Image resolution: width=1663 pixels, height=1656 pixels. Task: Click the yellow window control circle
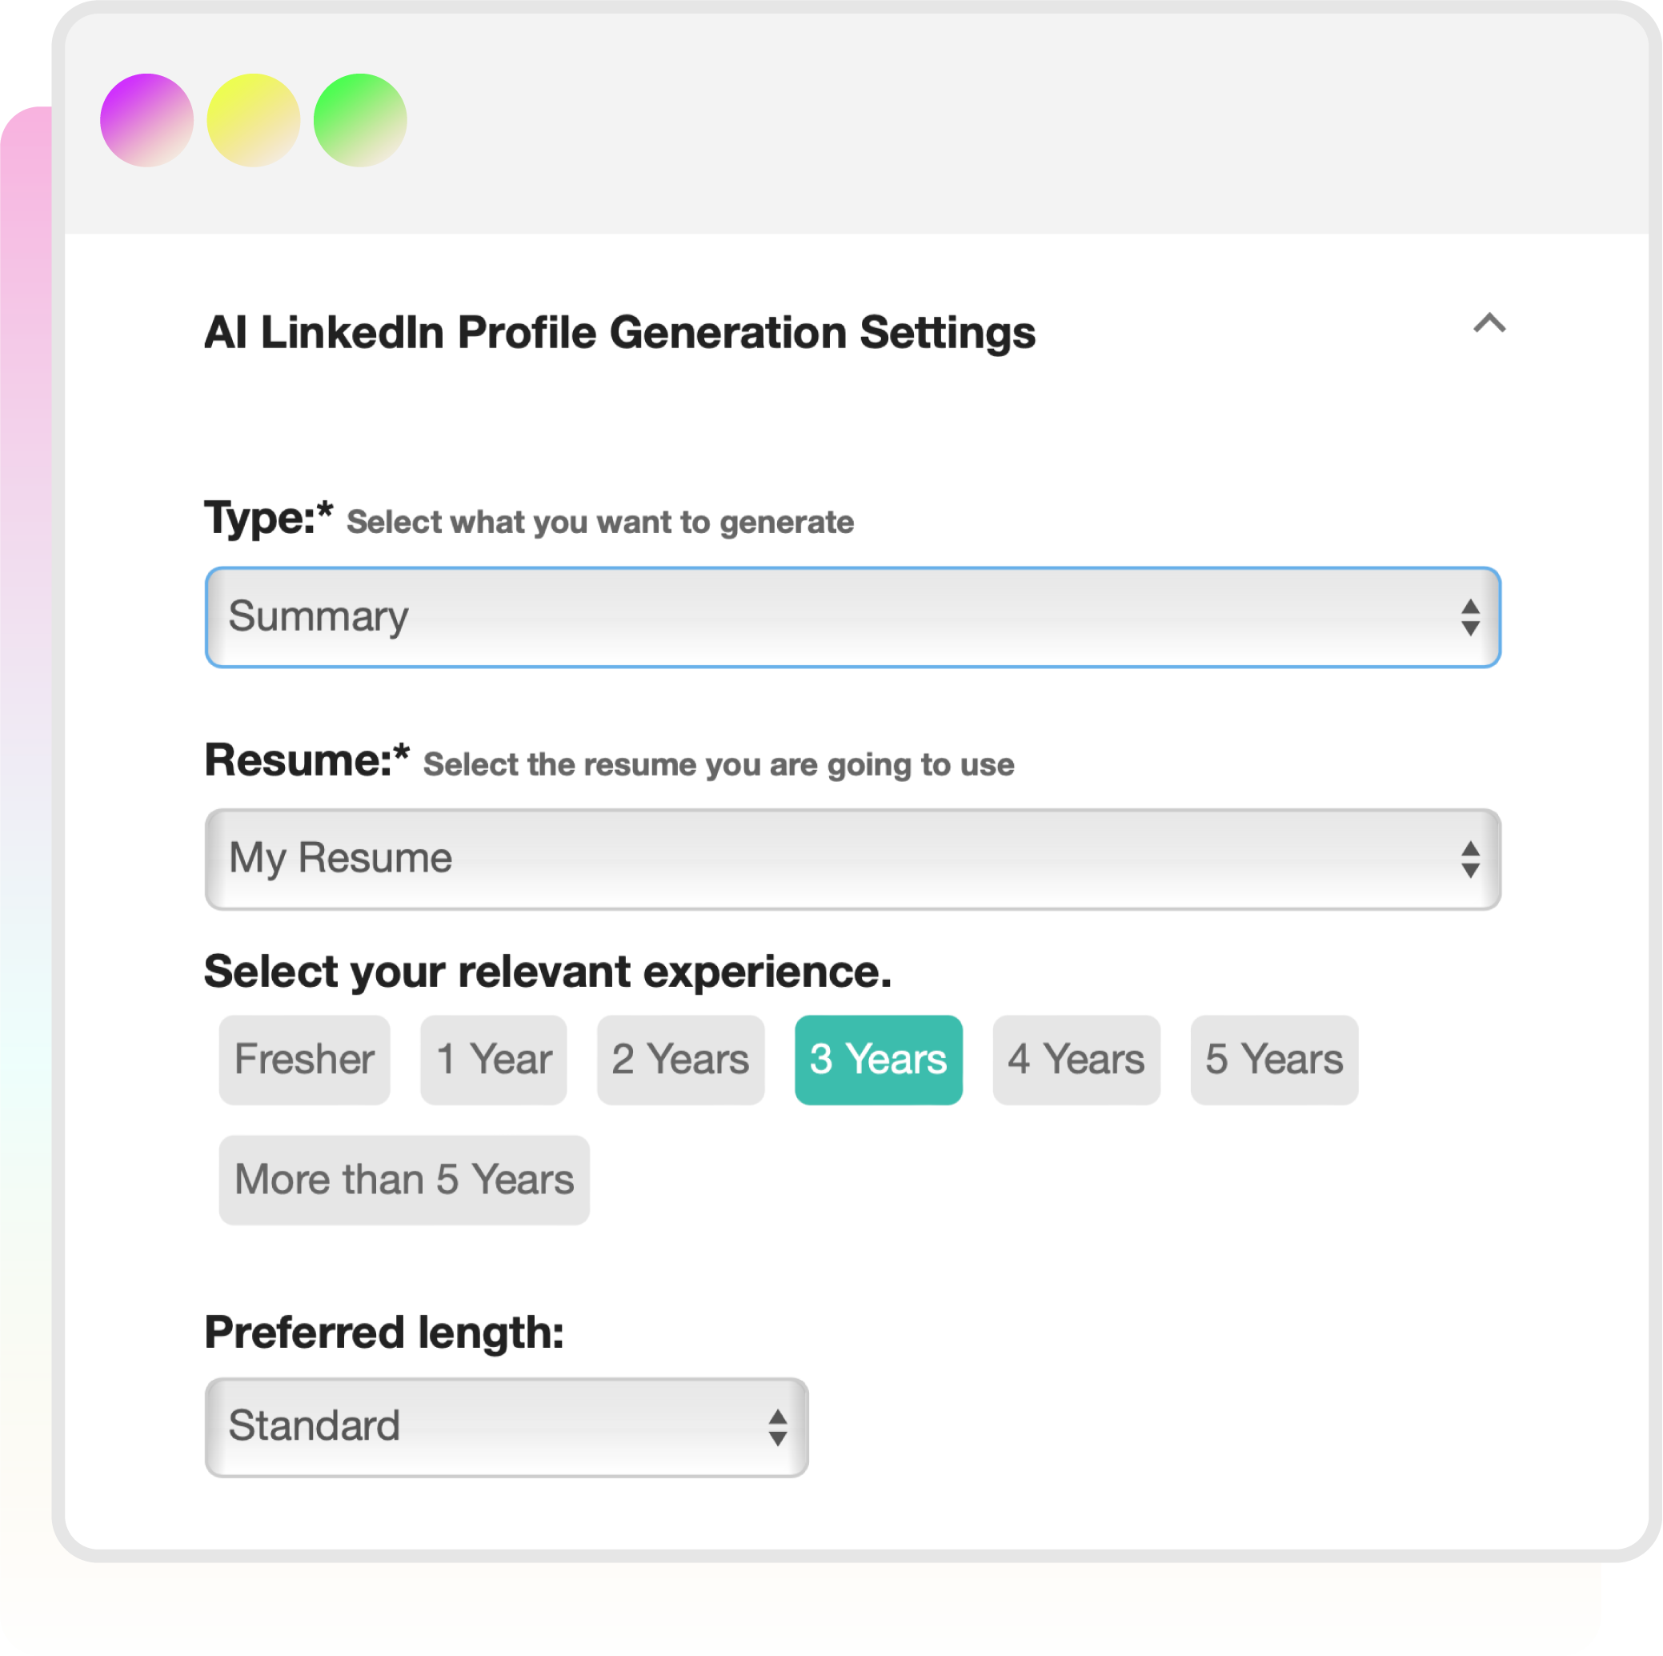pos(253,119)
